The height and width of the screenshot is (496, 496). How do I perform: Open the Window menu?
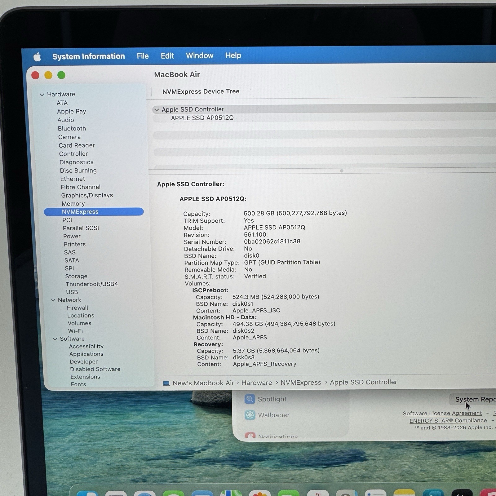coord(200,56)
